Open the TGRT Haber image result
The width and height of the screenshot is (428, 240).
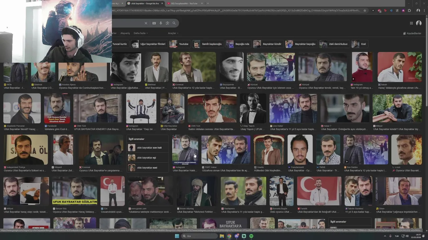[x=226, y=150]
